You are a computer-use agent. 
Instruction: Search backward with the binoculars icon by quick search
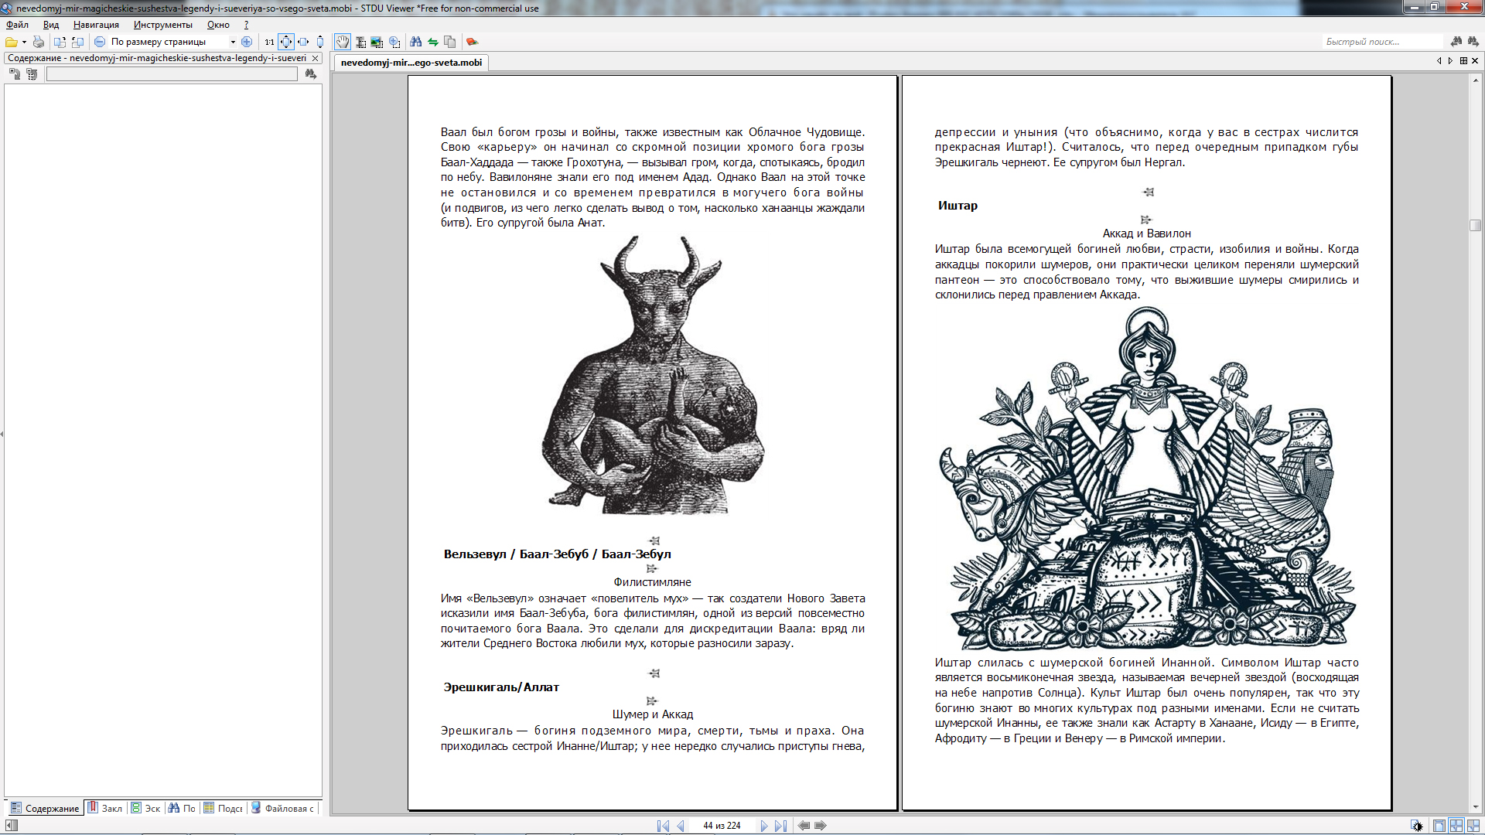(1457, 42)
